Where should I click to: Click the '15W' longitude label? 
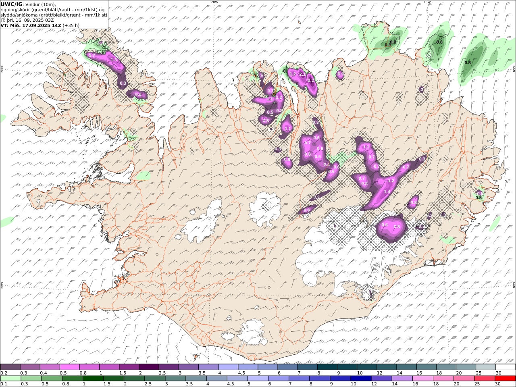[427, 2]
